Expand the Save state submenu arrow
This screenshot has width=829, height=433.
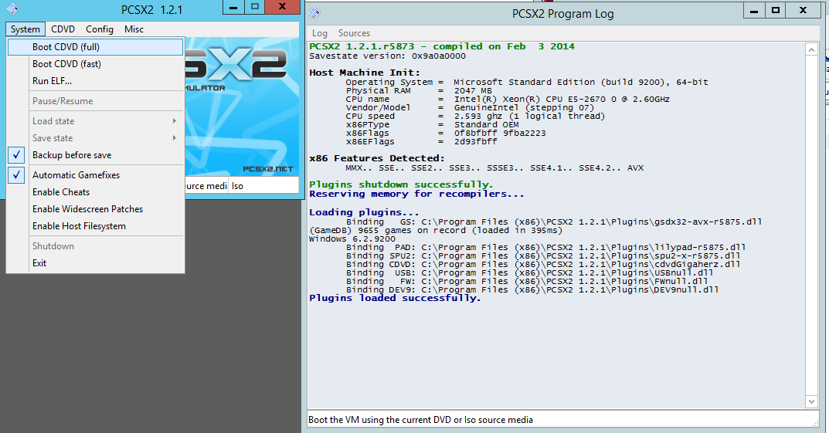tap(175, 138)
